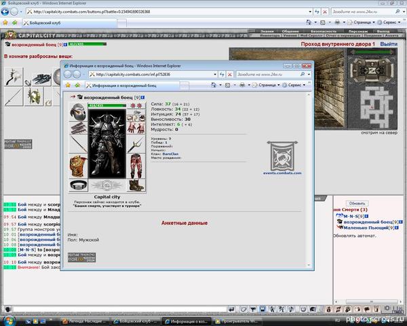Click the spear weapon slot on left
Viewport: 407px width, 326px height.
click(x=78, y=144)
